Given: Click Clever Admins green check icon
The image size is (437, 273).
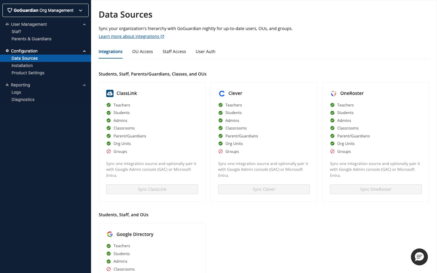Looking at the screenshot, I should (221, 120).
